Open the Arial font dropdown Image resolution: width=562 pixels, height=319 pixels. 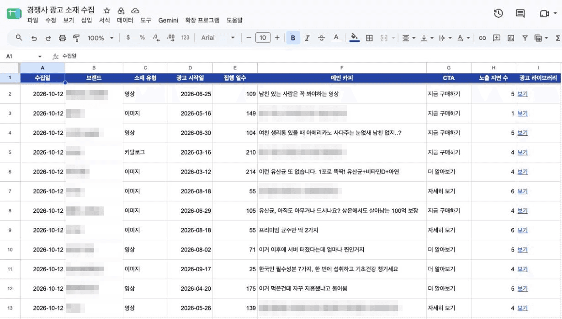click(x=218, y=38)
